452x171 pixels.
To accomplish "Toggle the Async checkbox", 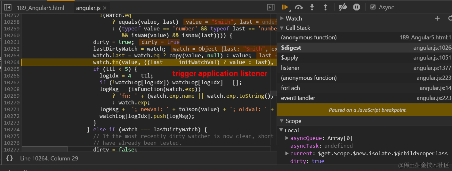I will point(373,7).
